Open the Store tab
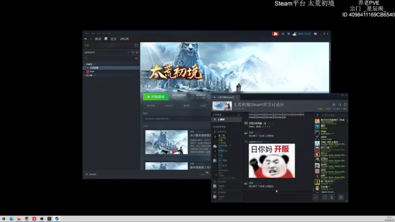The height and width of the screenshot is (222, 395). coord(98,39)
